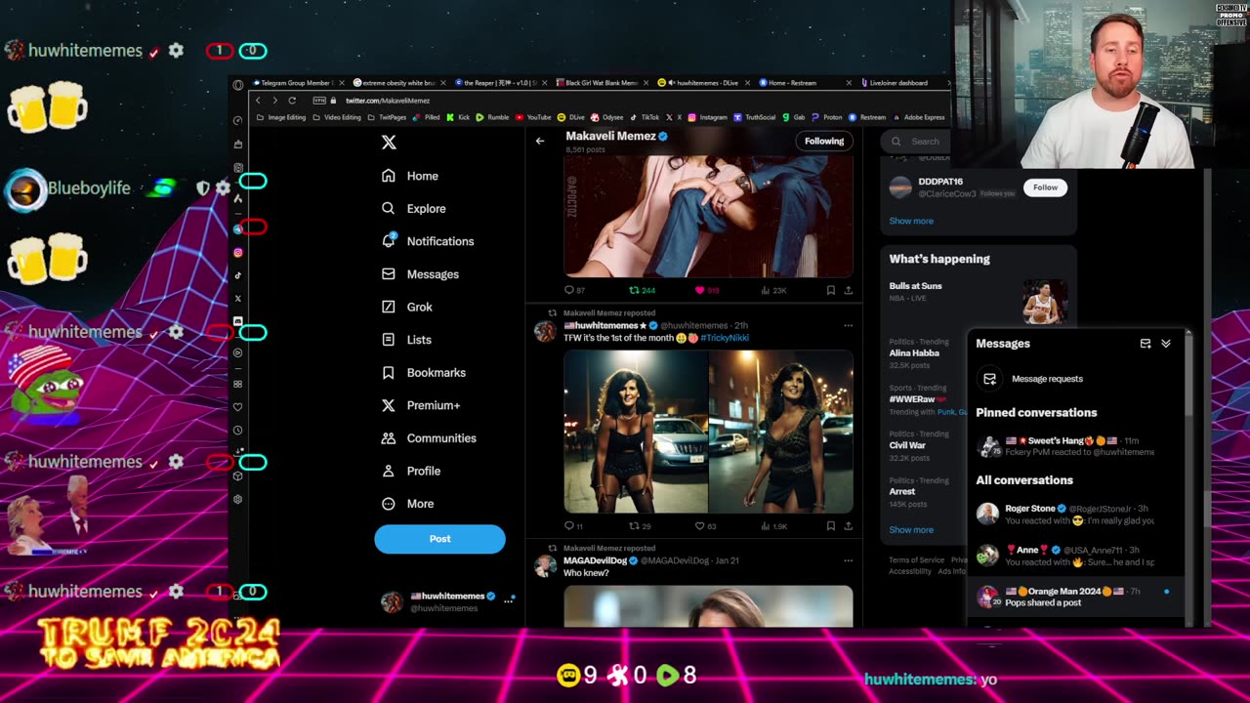Open the clock history icon in Opera sidebar

pyautogui.click(x=237, y=431)
